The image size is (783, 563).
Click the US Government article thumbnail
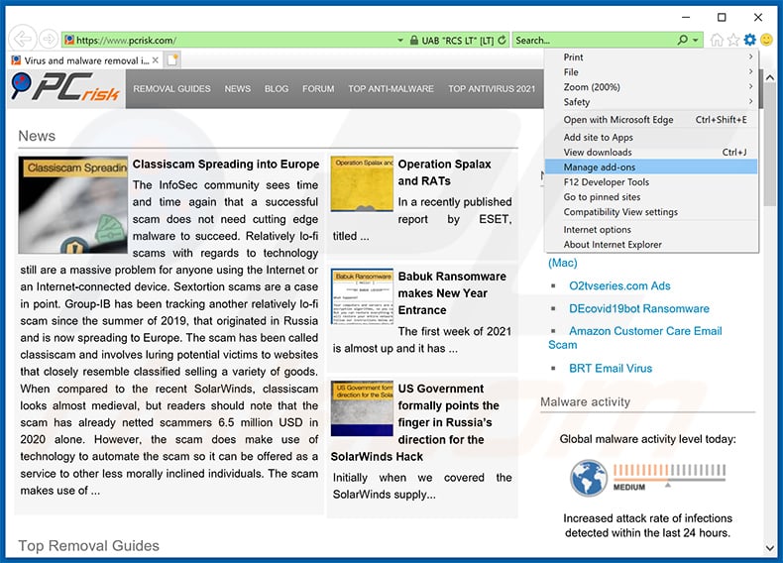click(x=362, y=408)
